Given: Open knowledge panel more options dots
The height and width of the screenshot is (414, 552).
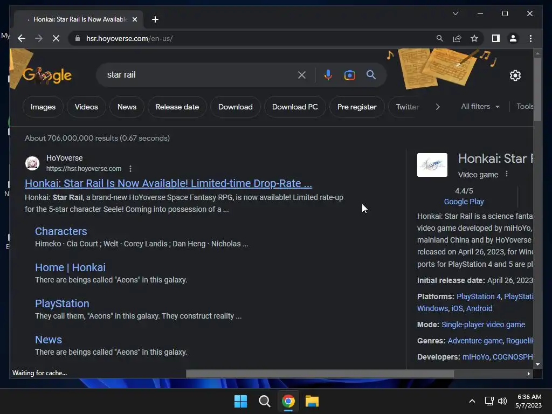Looking at the screenshot, I should click(x=507, y=174).
